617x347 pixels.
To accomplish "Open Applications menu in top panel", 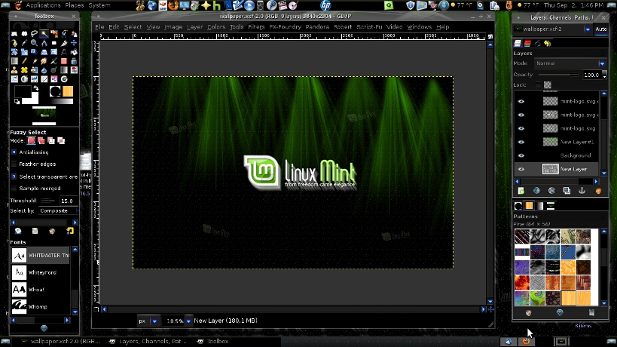I will click(x=43, y=5).
